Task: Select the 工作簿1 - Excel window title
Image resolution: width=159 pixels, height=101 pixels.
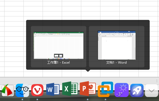Action: pyautogui.click(x=59, y=63)
